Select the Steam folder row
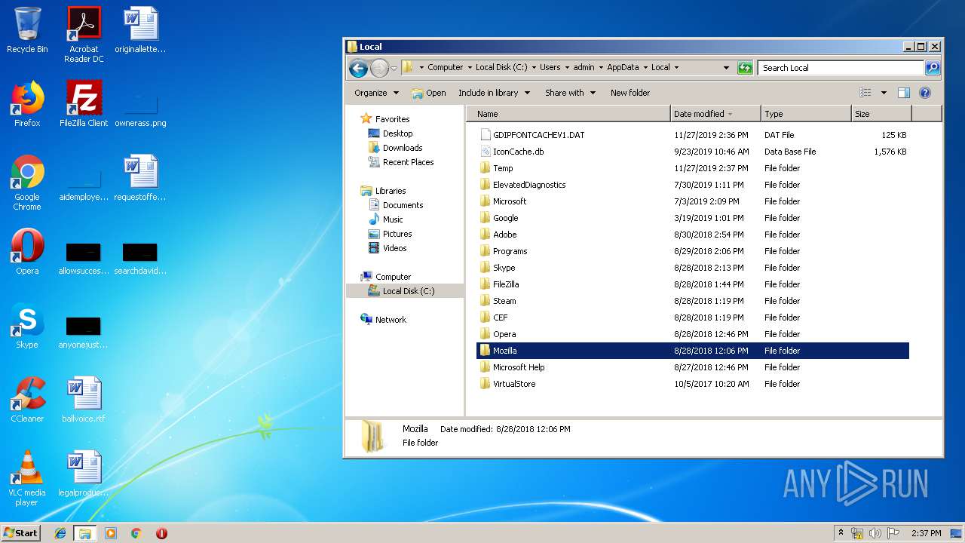965x543 pixels. pyautogui.click(x=693, y=301)
